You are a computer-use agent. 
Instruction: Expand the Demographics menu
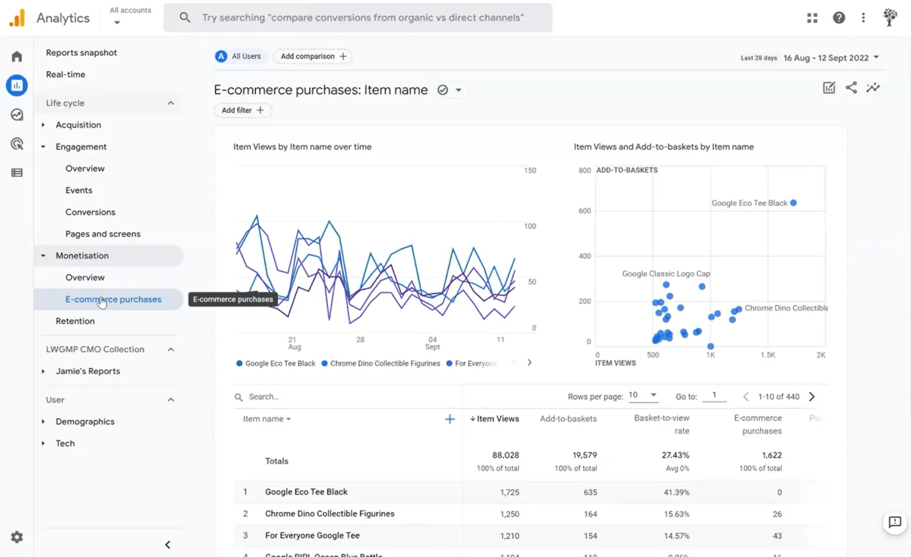pos(43,422)
